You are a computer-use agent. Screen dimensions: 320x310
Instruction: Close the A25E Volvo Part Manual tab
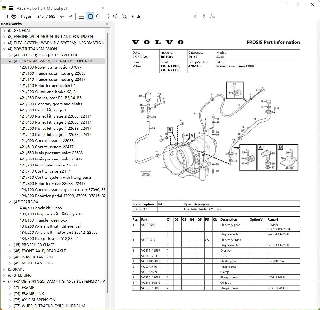coord(103,8)
